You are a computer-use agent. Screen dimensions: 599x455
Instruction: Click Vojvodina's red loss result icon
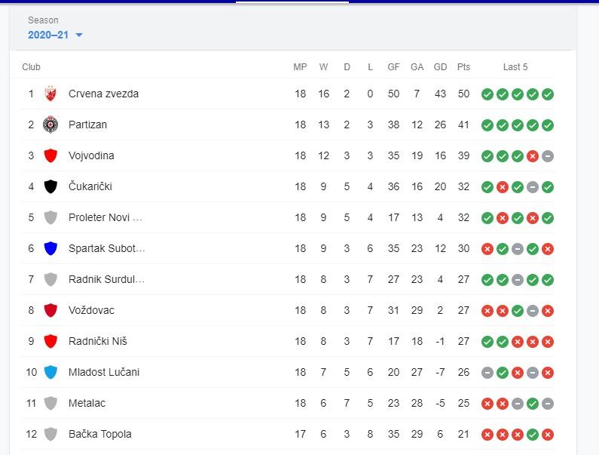tap(533, 155)
